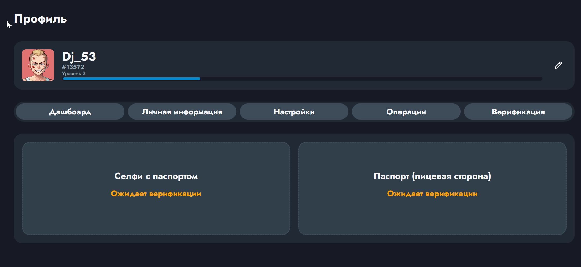Image resolution: width=581 pixels, height=267 pixels.
Task: Click empty area of selfie upload box
Action: click(156, 217)
